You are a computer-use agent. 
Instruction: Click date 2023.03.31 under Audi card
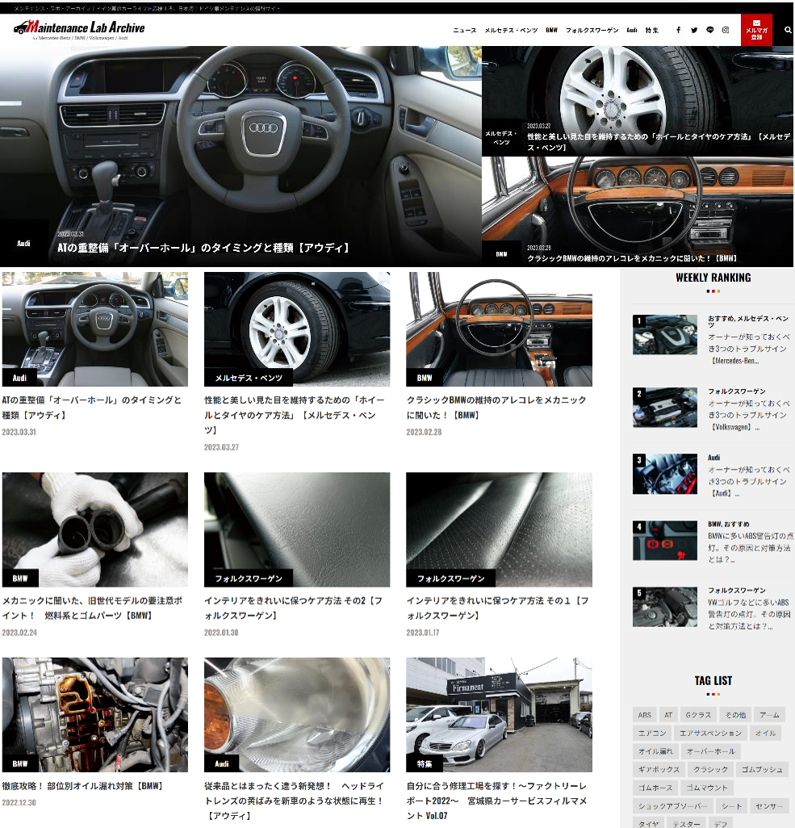[19, 432]
